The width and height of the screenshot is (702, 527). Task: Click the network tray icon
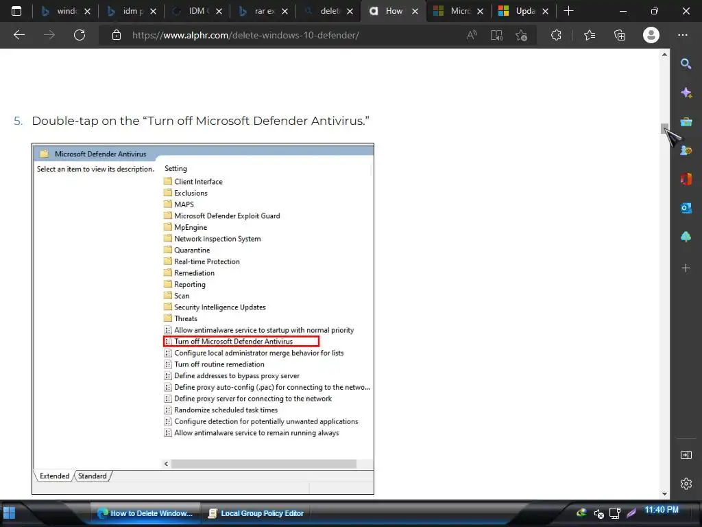[x=615, y=513]
